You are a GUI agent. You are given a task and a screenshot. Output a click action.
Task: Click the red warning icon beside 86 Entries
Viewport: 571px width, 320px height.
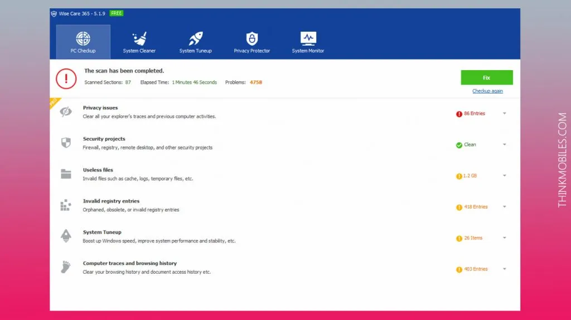pos(459,114)
